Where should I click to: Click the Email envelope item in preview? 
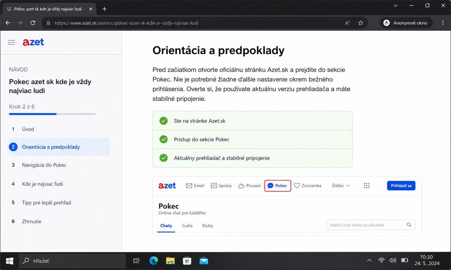tap(195, 186)
